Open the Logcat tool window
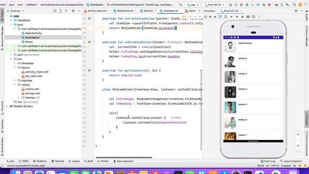 (74, 161)
